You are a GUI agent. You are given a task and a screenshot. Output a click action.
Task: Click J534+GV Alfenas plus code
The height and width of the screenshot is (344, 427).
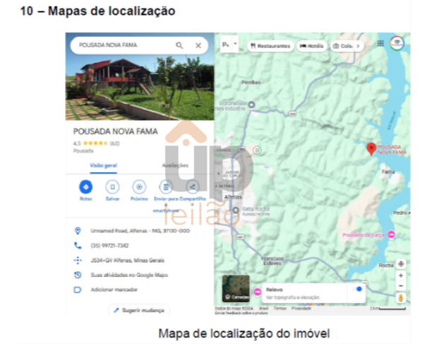(127, 261)
